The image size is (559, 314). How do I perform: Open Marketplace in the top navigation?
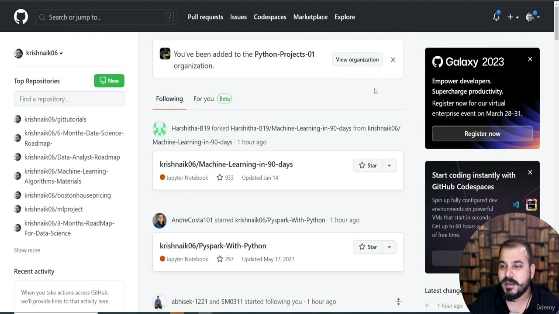click(x=311, y=17)
